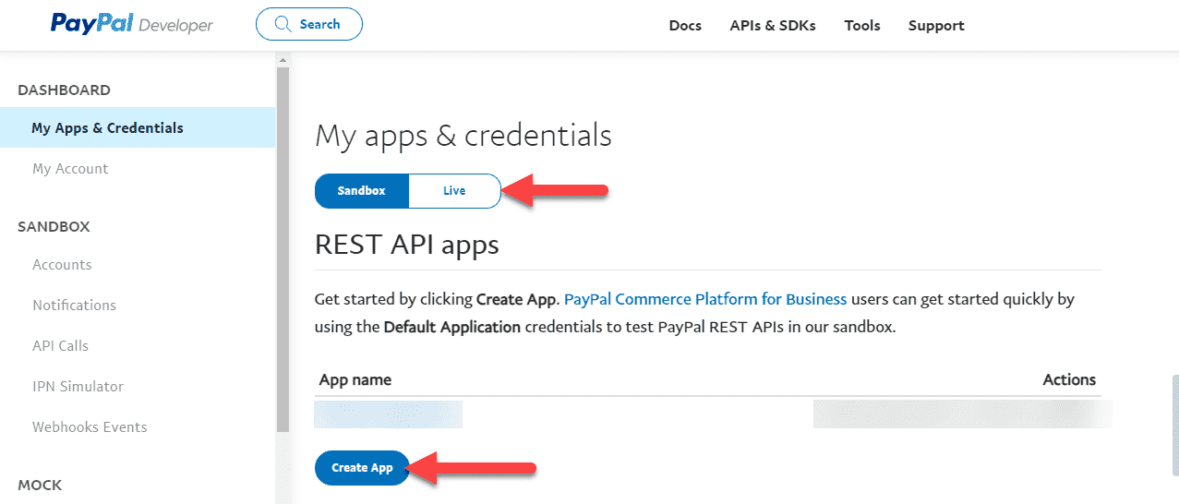The height and width of the screenshot is (504, 1179).
Task: Open Webhooks Events in sidebar
Action: [x=90, y=426]
